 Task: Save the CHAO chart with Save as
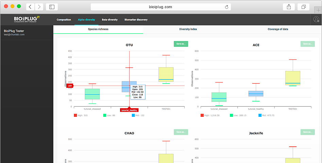pos(181,132)
